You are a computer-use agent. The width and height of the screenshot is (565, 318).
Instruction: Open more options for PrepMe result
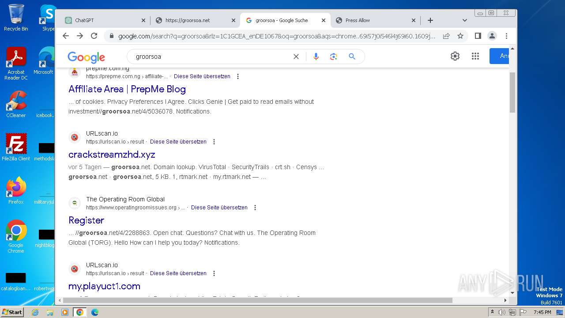(238, 76)
